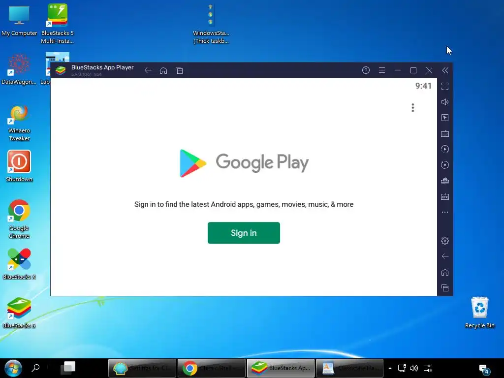The image size is (504, 378).
Task: Open the notification center icon
Action: click(484, 369)
